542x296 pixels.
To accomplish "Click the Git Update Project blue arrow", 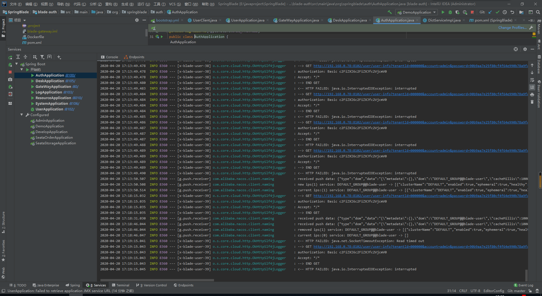I will pyautogui.click(x=490, y=12).
